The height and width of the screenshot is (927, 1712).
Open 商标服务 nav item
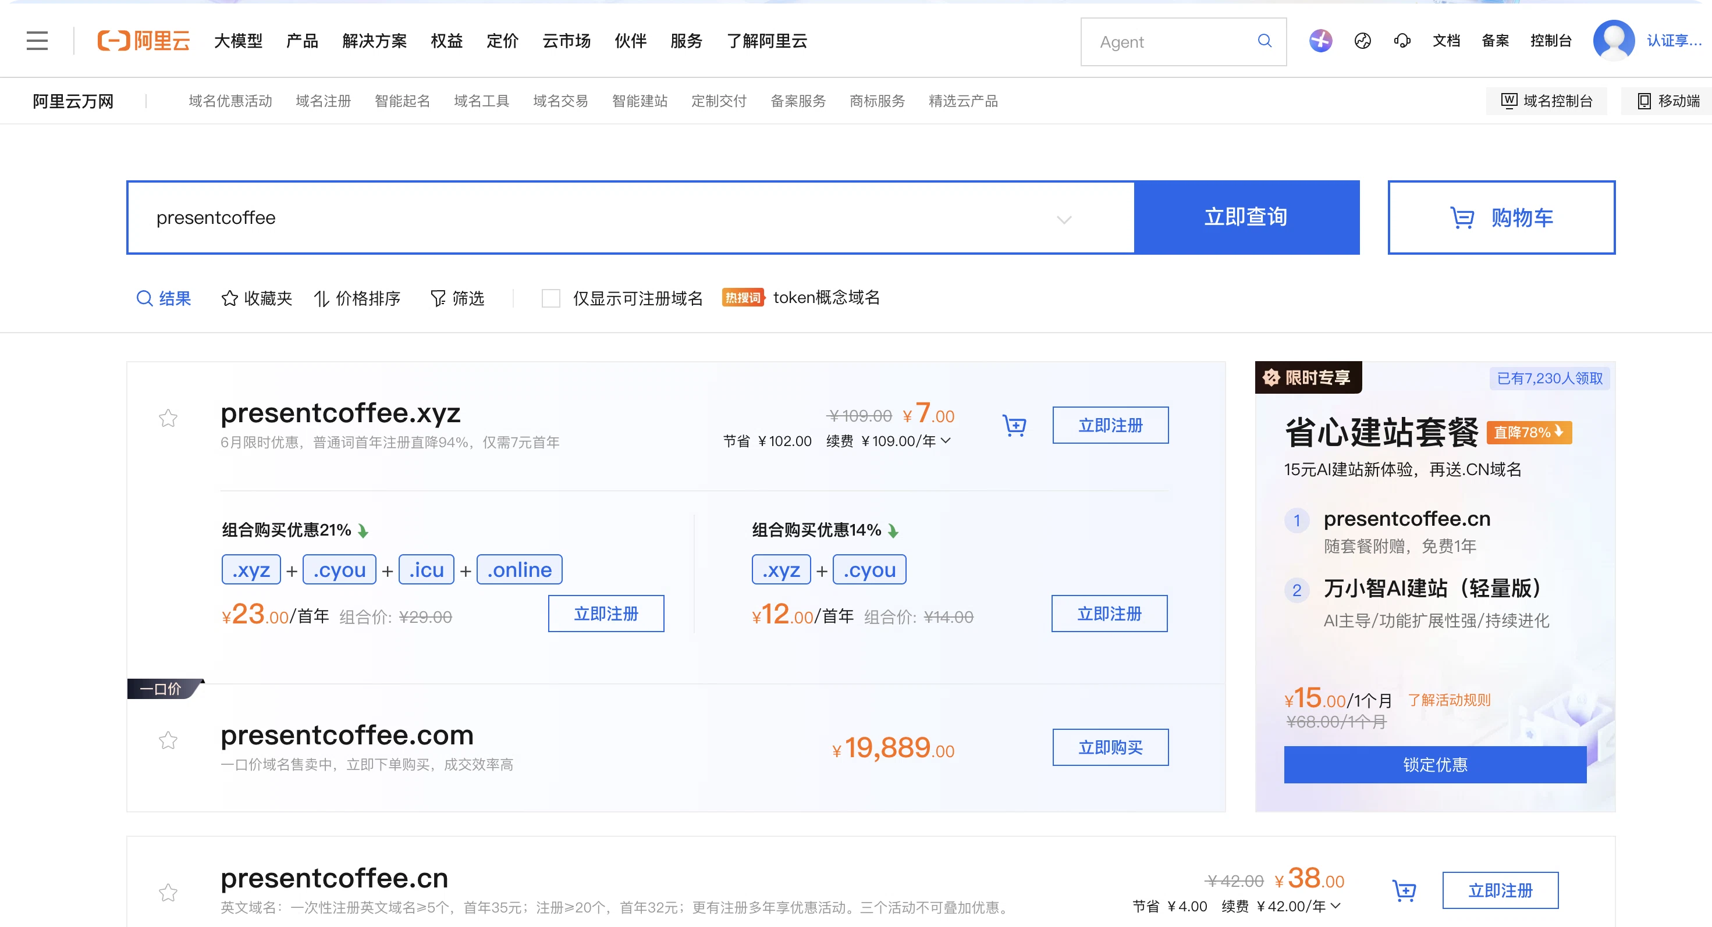click(878, 101)
